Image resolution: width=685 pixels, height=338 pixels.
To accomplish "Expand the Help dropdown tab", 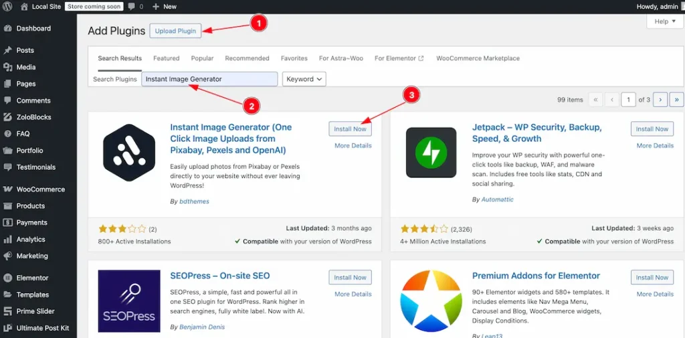I will 665,21.
